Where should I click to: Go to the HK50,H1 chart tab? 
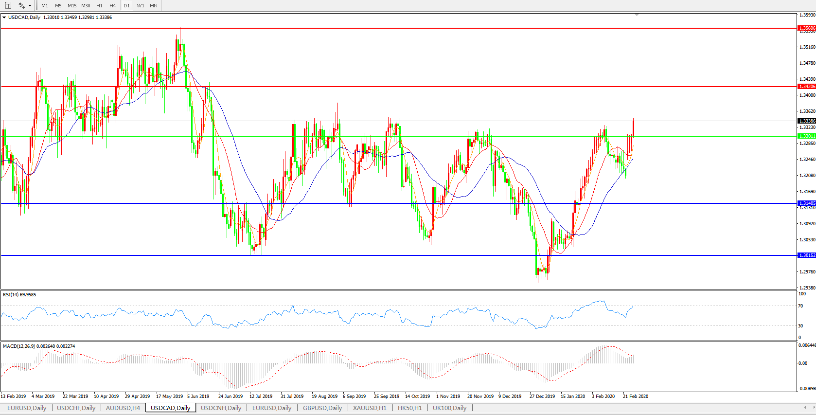(x=410, y=408)
